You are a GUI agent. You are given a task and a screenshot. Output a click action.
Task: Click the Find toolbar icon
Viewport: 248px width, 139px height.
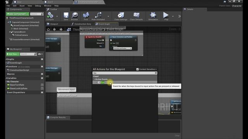(86, 16)
